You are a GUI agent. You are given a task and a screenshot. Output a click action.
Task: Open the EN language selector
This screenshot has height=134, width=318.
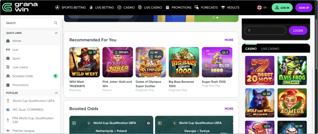[x=262, y=7]
